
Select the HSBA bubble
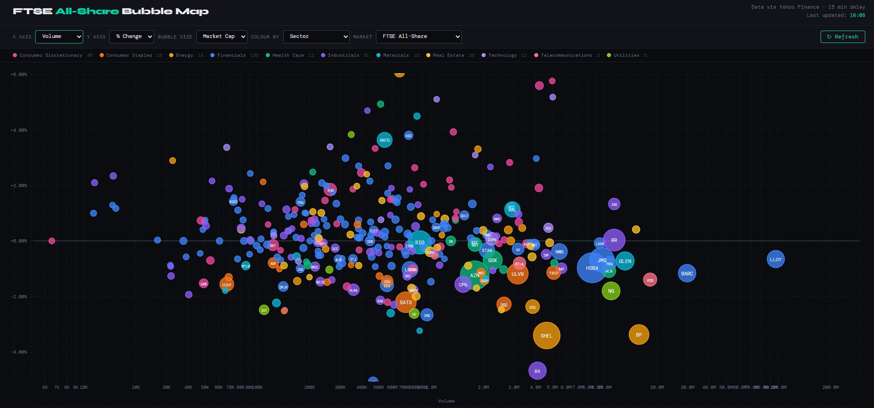[592, 268]
